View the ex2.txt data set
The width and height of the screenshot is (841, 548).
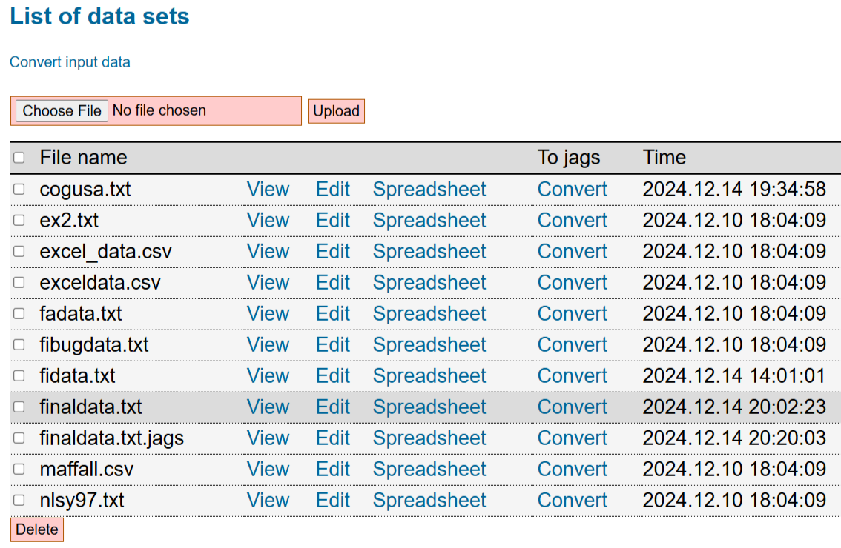click(x=268, y=221)
